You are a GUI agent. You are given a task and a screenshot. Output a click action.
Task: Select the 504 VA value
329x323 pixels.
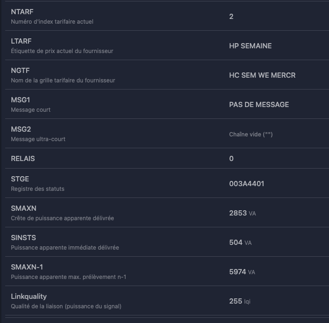click(240, 242)
